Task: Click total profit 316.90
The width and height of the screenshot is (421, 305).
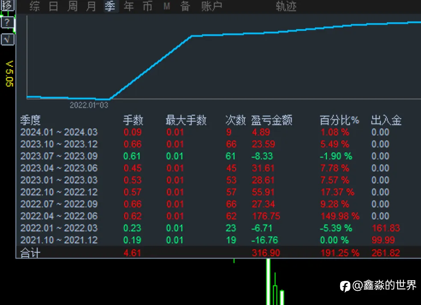Action: (266, 253)
